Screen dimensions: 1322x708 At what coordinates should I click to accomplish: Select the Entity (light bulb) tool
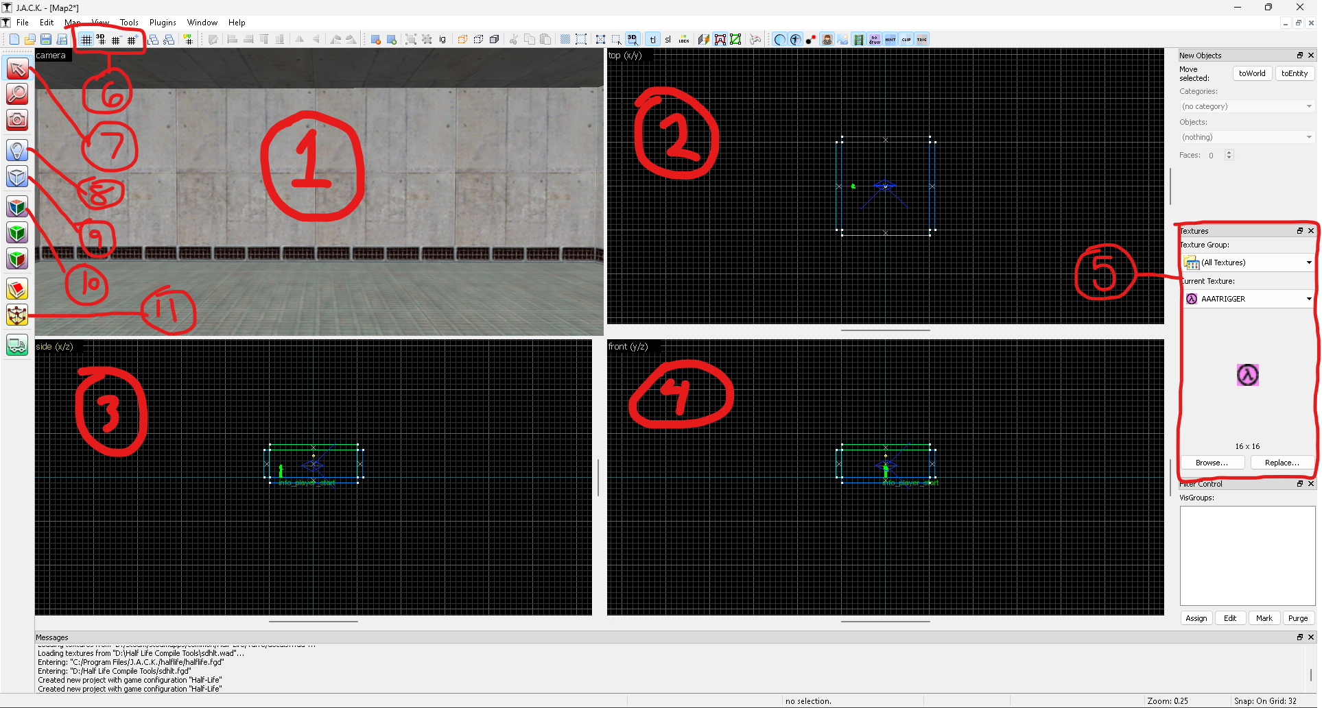click(17, 150)
